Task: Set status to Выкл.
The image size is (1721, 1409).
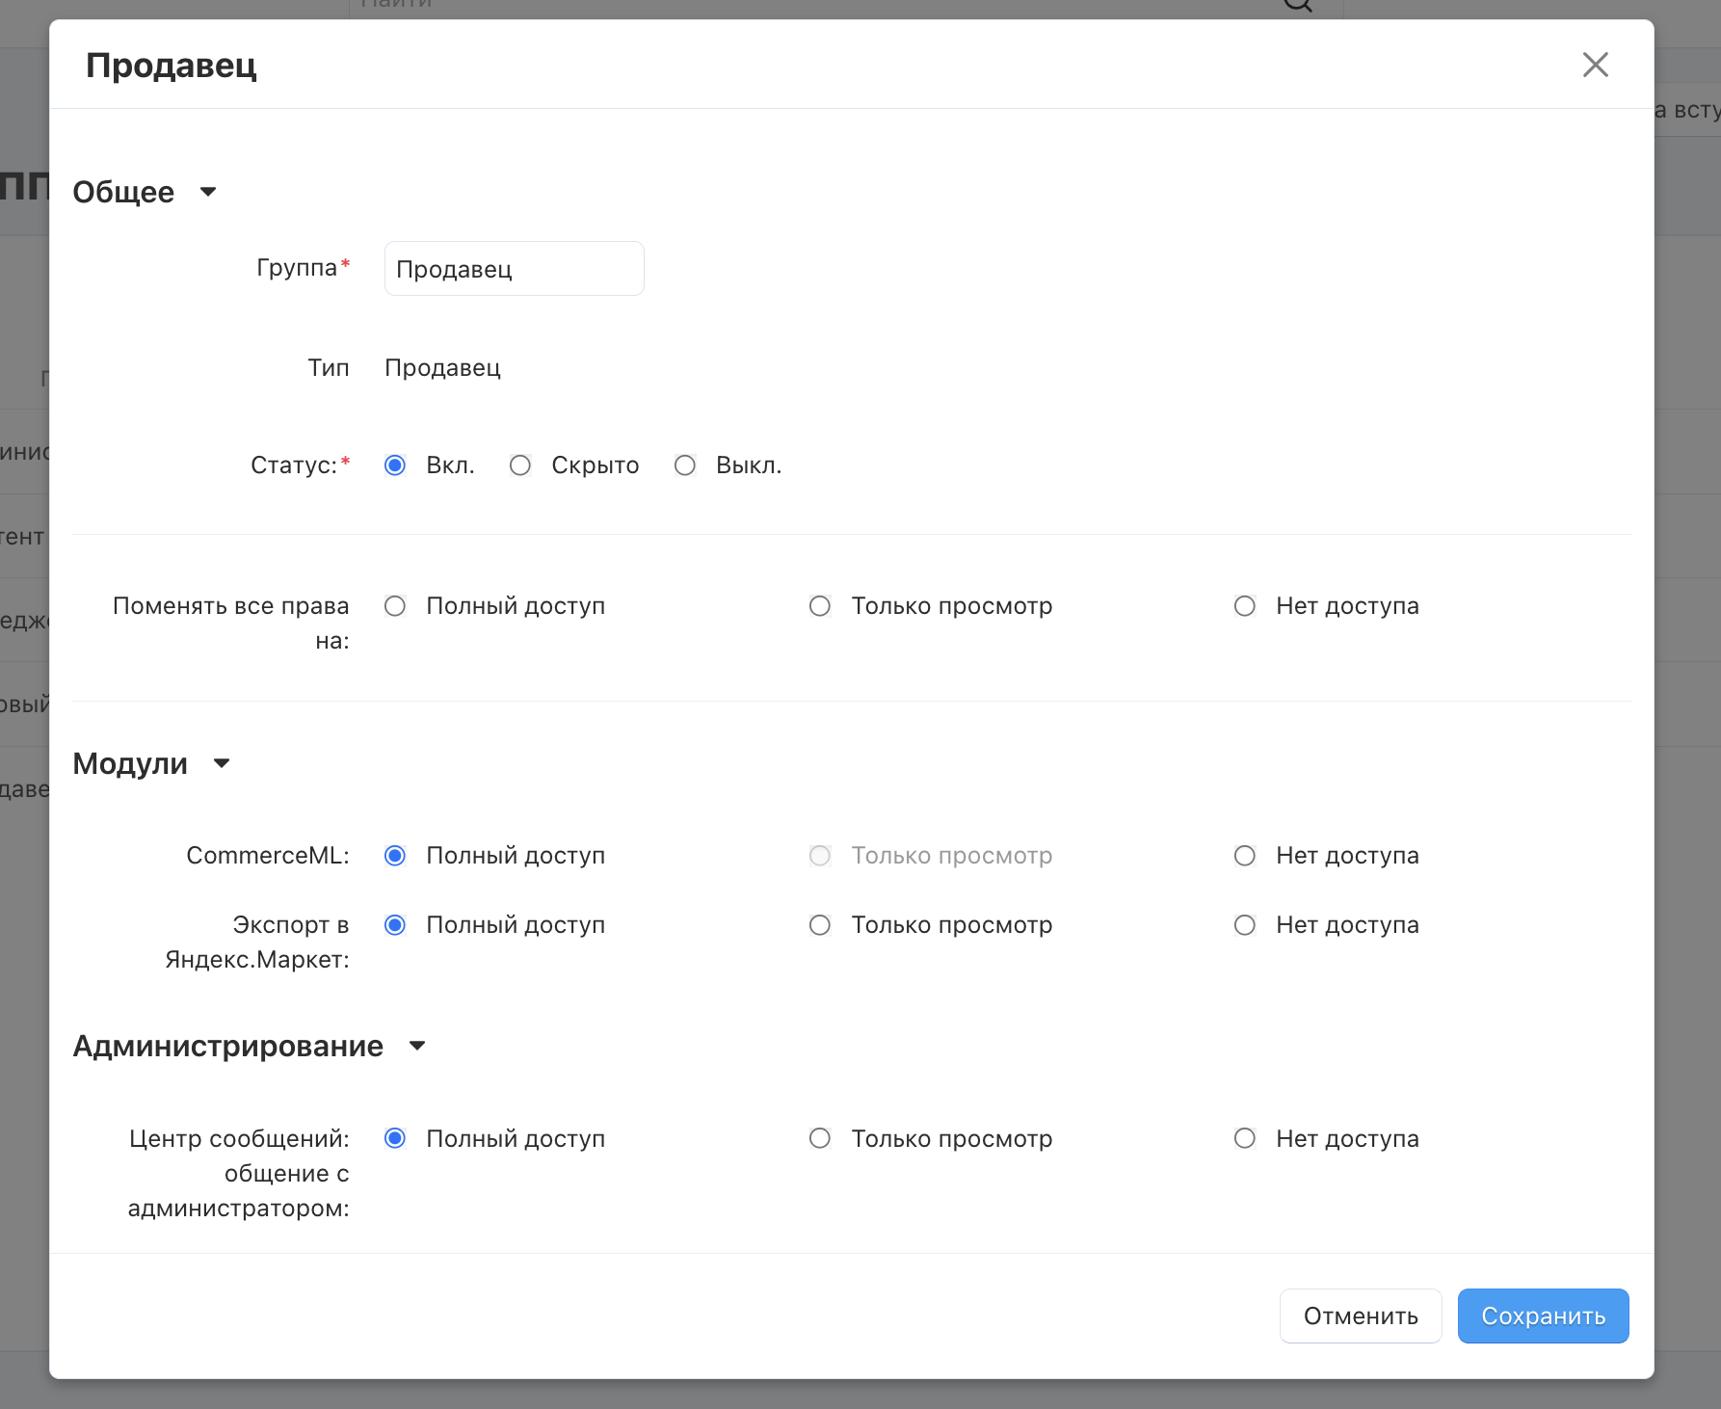Action: coord(685,465)
